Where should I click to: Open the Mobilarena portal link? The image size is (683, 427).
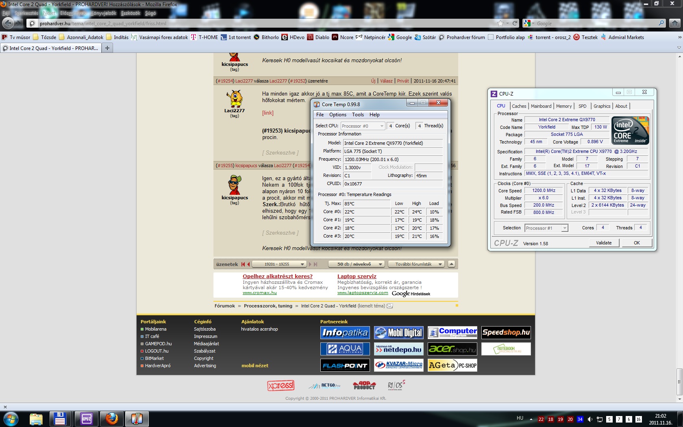[156, 329]
